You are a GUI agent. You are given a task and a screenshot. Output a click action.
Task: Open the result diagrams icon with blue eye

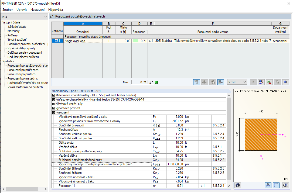point(261,82)
